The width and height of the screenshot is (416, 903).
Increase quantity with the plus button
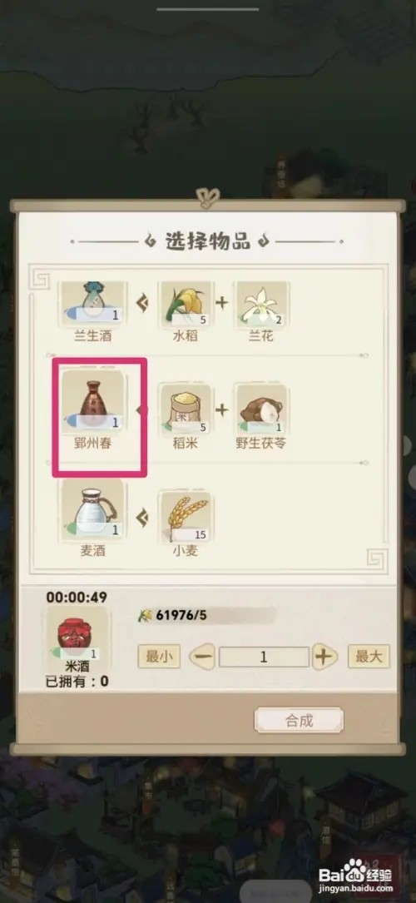click(324, 657)
